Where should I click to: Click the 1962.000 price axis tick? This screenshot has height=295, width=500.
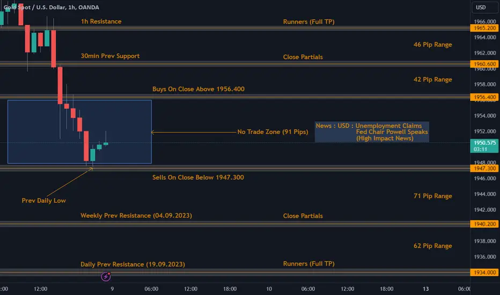tap(484, 53)
